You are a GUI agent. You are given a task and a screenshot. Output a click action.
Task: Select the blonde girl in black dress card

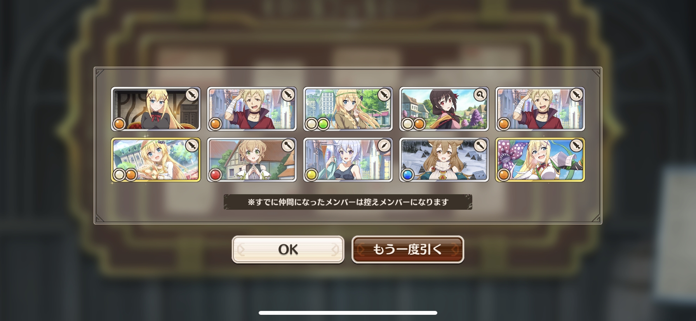click(x=156, y=109)
